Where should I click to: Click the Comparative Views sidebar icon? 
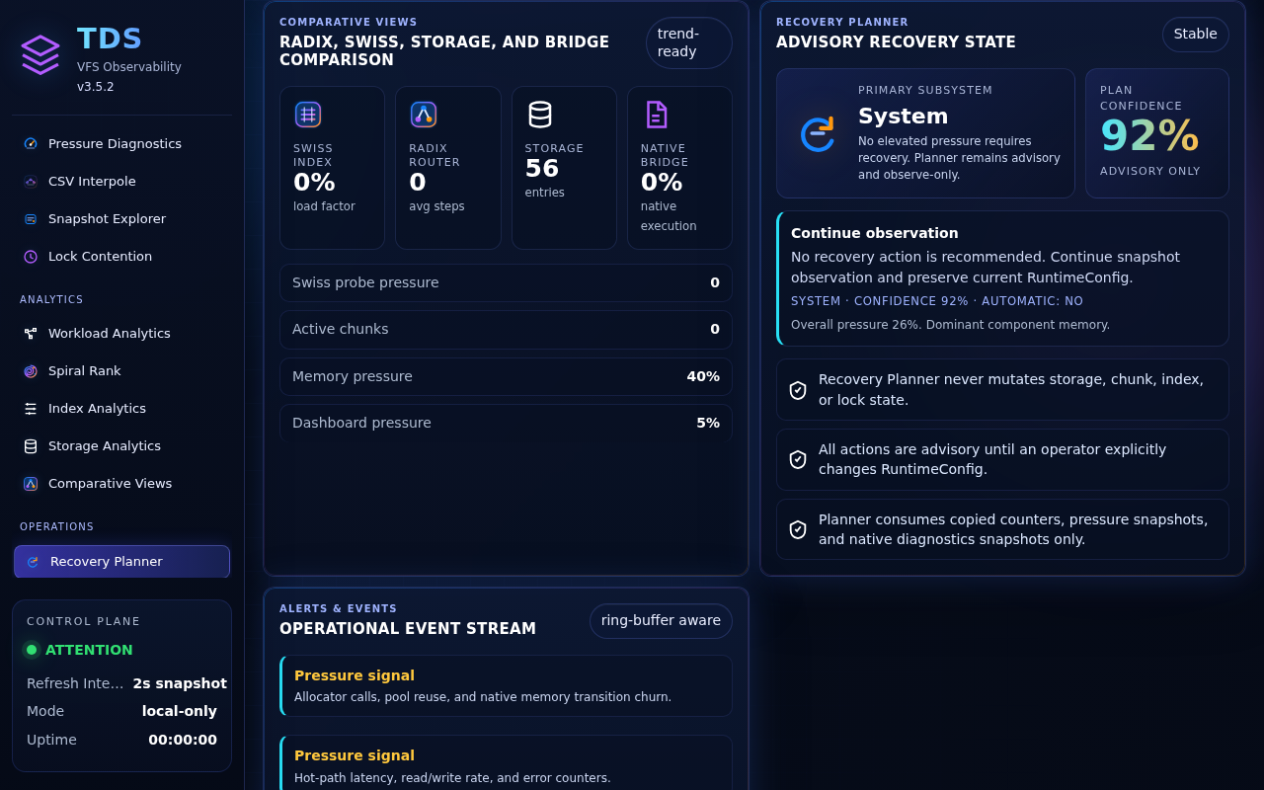pos(31,484)
